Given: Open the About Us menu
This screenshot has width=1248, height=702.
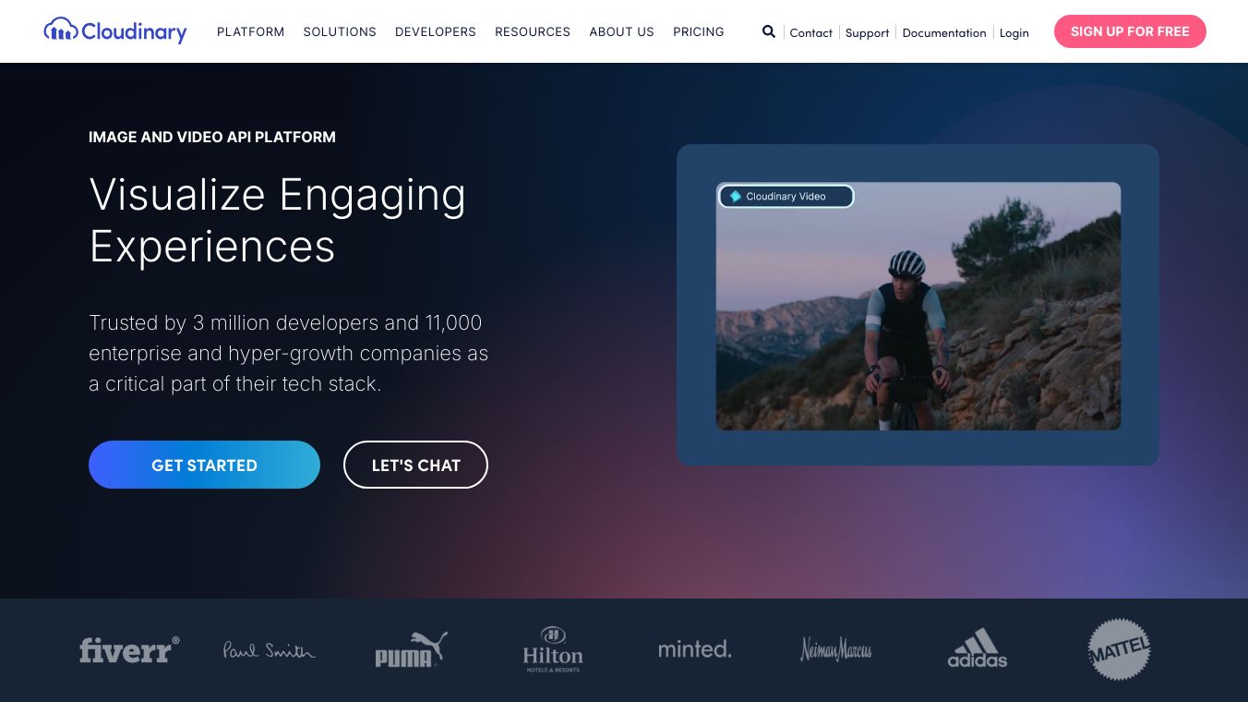Looking at the screenshot, I should tap(622, 31).
